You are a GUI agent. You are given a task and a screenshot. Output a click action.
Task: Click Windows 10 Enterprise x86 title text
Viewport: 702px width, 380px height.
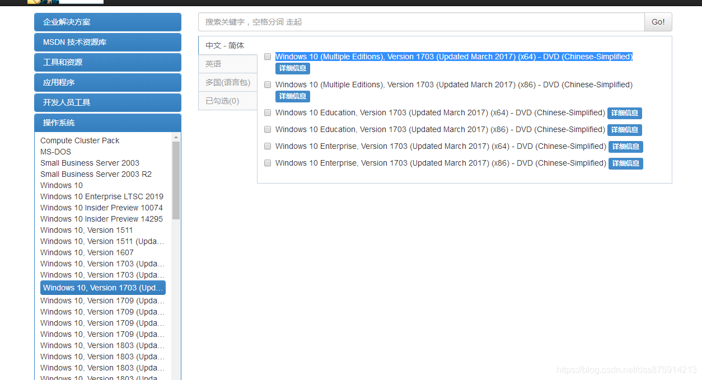point(441,163)
